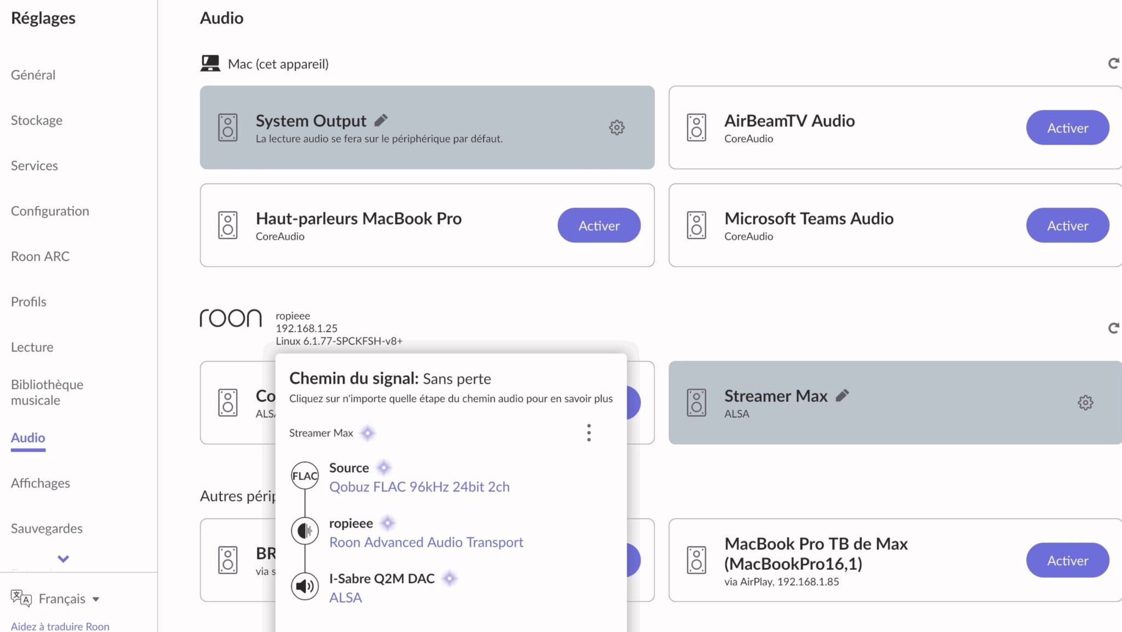
Task: Click quality star next to I-Sabre Q2M DAC
Action: point(449,578)
